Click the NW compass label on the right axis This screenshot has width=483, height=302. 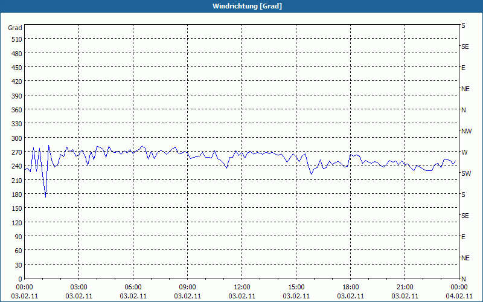coord(466,131)
